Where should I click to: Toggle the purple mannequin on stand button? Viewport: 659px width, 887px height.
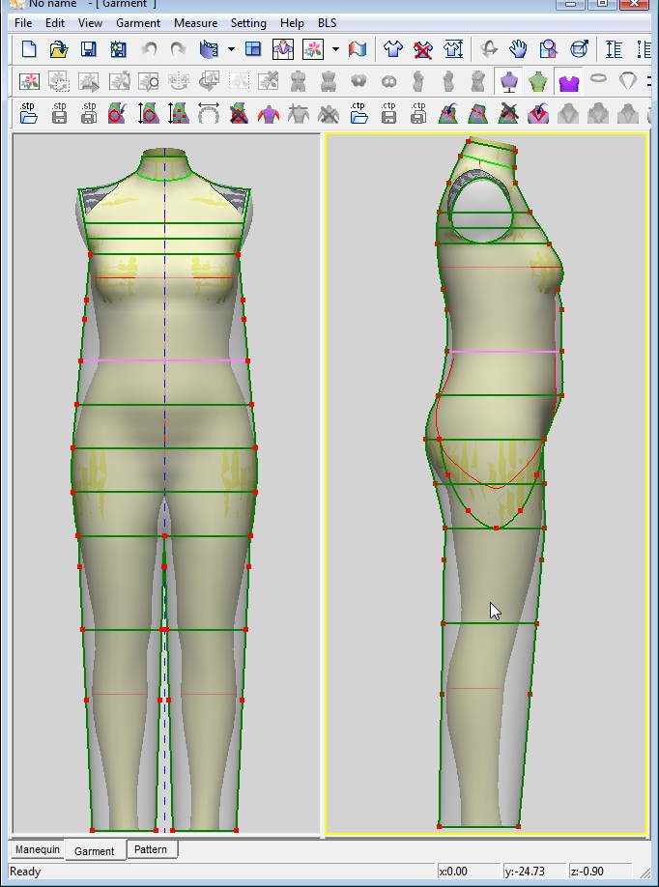(x=508, y=82)
